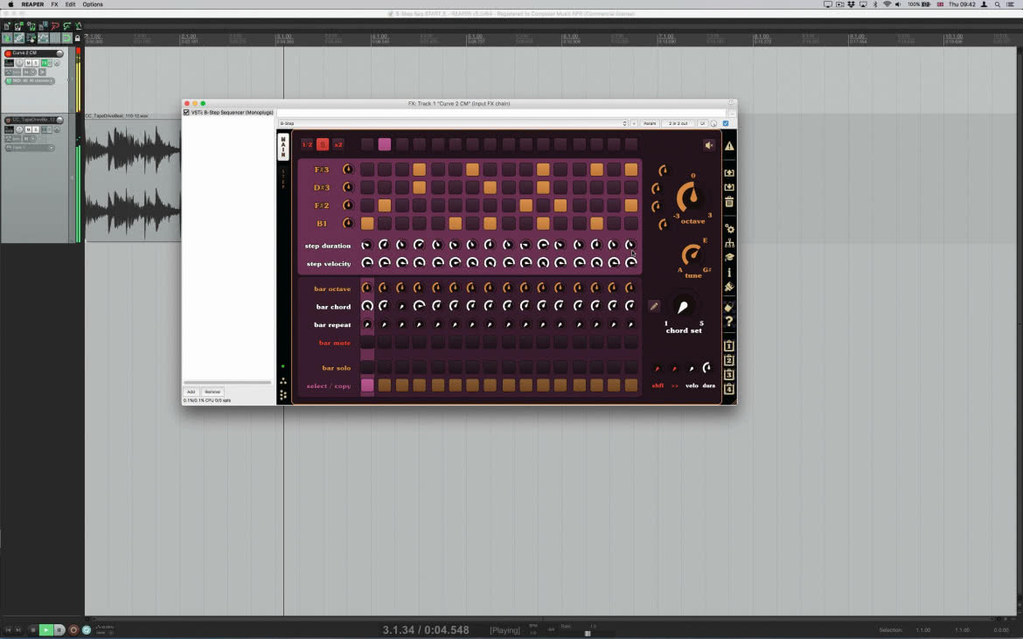This screenshot has width=1023, height=639.
Task: Open the B-Step preset dropdown
Action: [453, 123]
